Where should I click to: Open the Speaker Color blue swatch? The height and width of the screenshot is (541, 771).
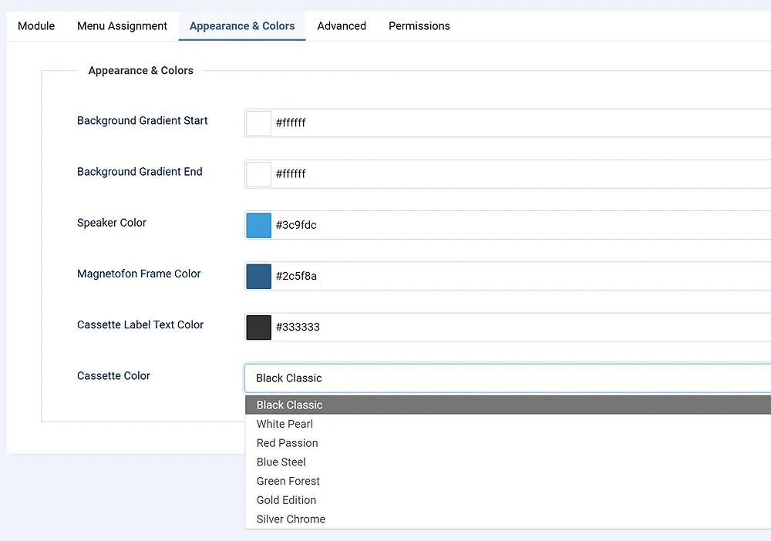259,225
